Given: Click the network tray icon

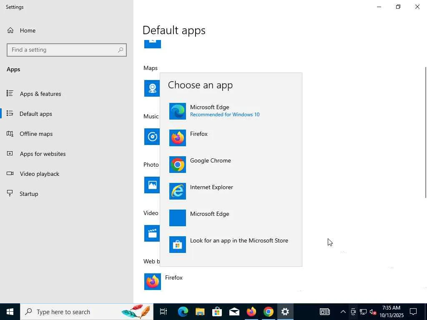Looking at the screenshot, I should click(363, 312).
